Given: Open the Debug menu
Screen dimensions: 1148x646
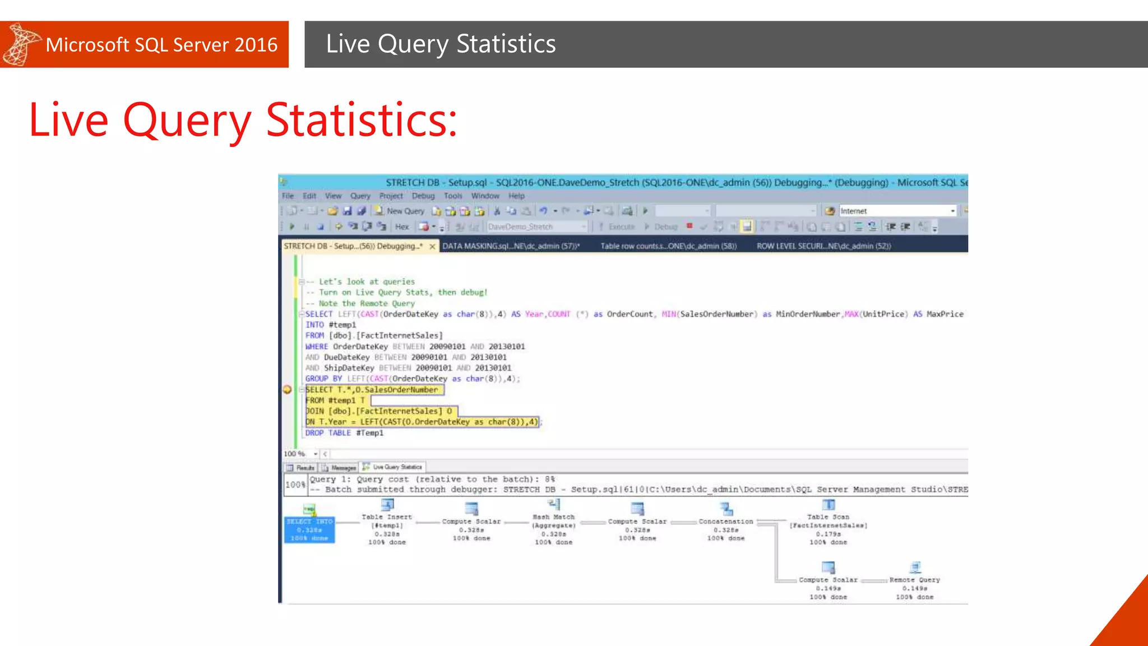Looking at the screenshot, I should point(423,196).
